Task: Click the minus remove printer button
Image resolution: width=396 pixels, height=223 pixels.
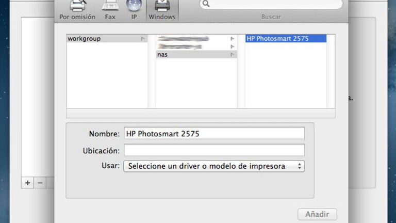Action: 40,183
